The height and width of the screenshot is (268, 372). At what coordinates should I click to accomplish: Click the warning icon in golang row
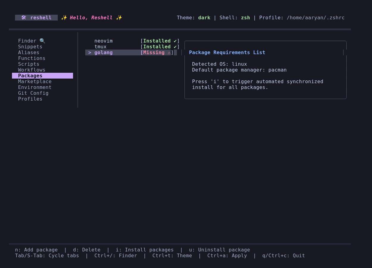click(x=169, y=52)
